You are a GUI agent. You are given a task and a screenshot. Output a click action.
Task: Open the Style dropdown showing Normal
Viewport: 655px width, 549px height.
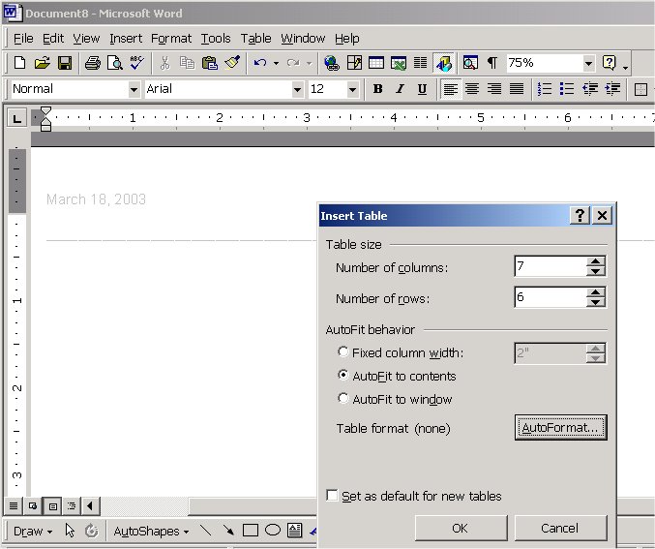point(134,89)
